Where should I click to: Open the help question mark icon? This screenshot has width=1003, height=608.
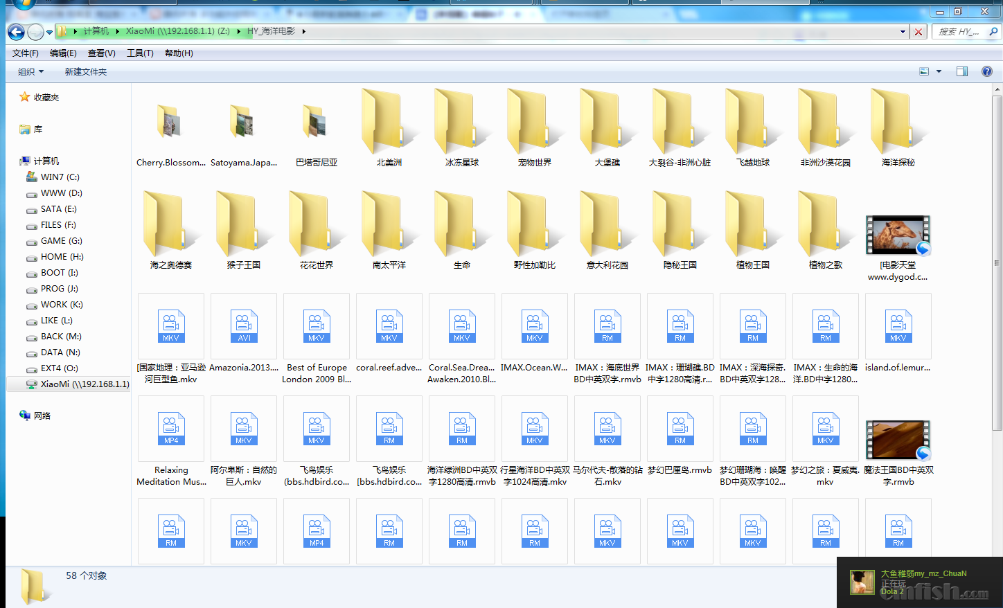click(987, 71)
